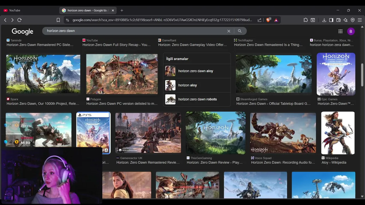
Task: Click the window-with-magnifier toolbar icon
Action: click(313, 20)
